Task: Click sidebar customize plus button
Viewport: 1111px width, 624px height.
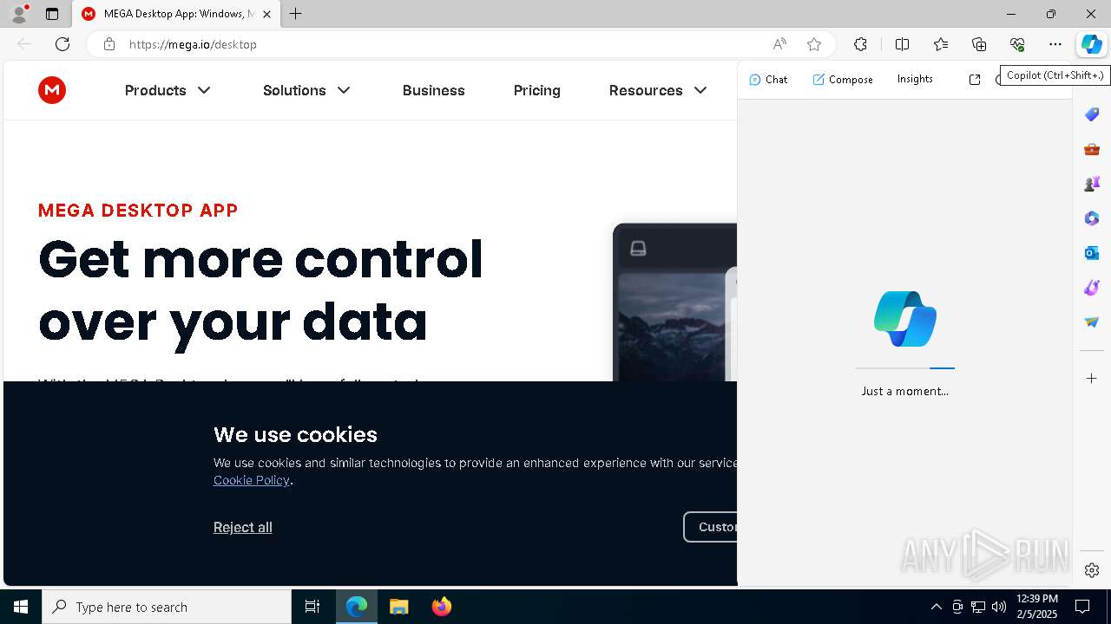Action: click(1092, 378)
